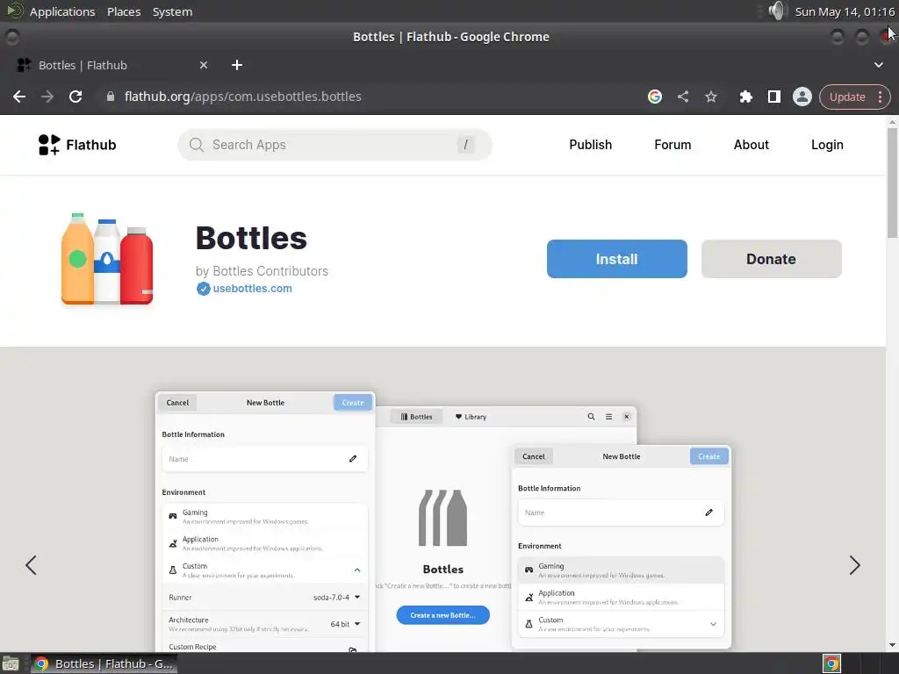The width and height of the screenshot is (899, 674).
Task: Click the Flathub logo
Action: click(77, 145)
